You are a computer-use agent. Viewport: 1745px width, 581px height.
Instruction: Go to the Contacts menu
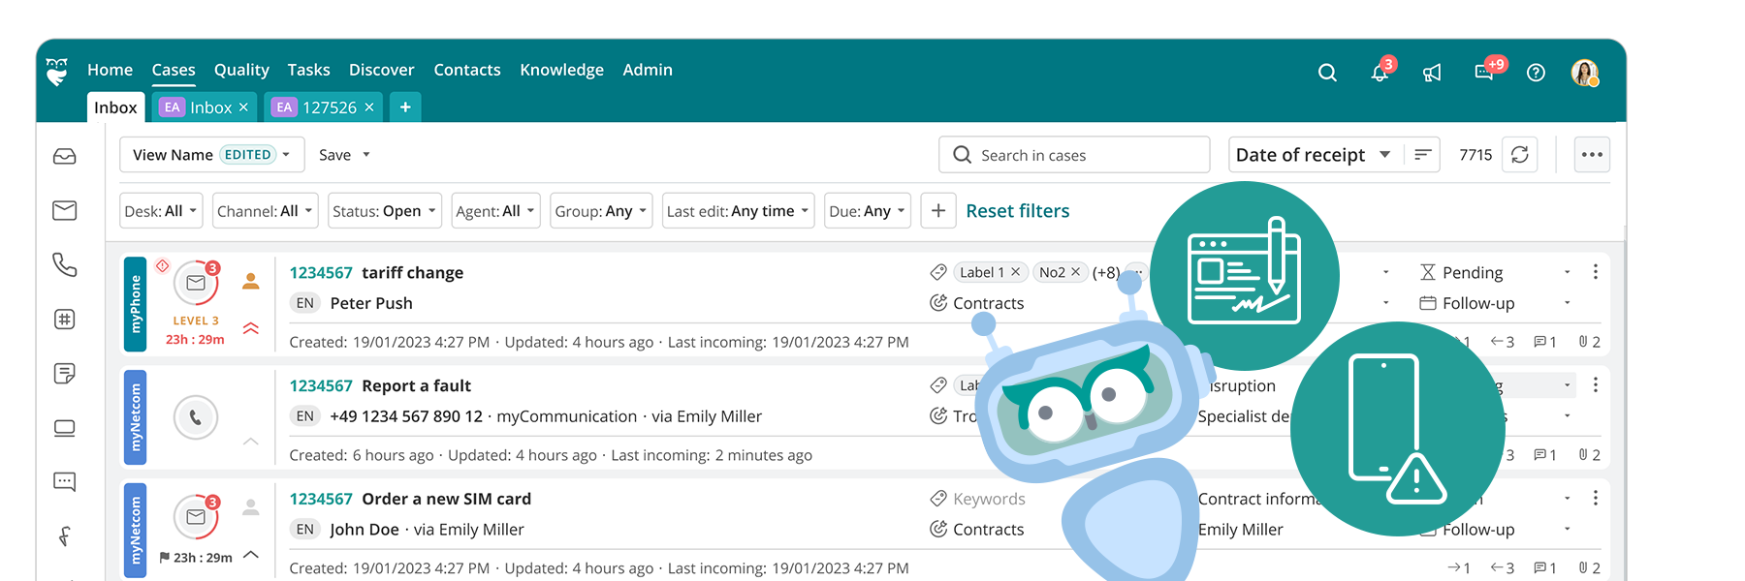pos(467,70)
